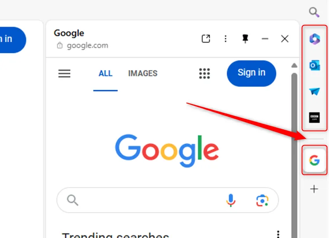This screenshot has height=238, width=329.
Task: Open the Google hamburger main menu
Action: click(64, 73)
